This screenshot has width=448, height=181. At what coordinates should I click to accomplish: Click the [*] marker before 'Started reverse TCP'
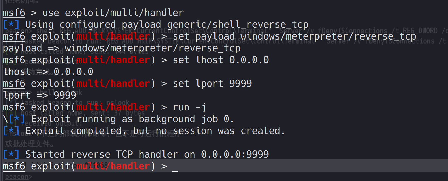tap(11, 155)
